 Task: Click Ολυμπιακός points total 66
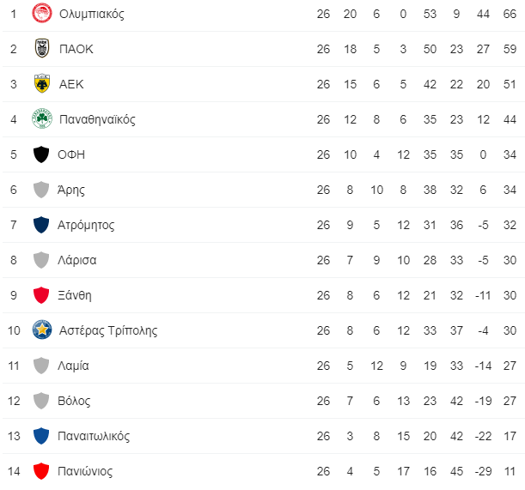[510, 14]
